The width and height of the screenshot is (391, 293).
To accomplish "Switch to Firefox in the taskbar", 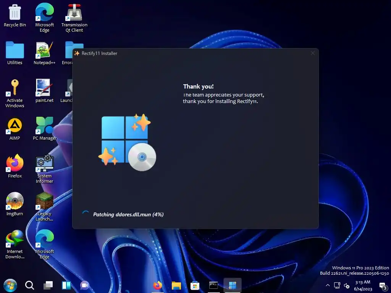I will tap(158, 285).
